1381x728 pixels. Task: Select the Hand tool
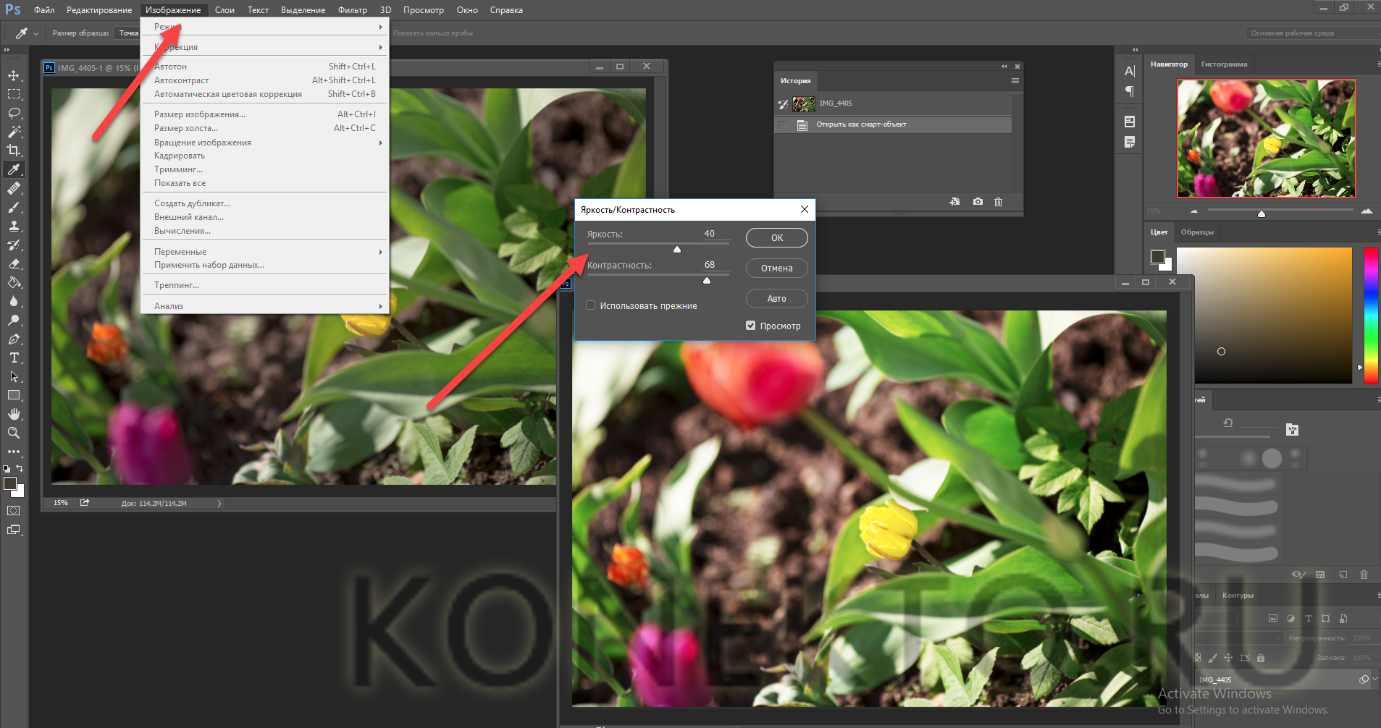tap(14, 414)
